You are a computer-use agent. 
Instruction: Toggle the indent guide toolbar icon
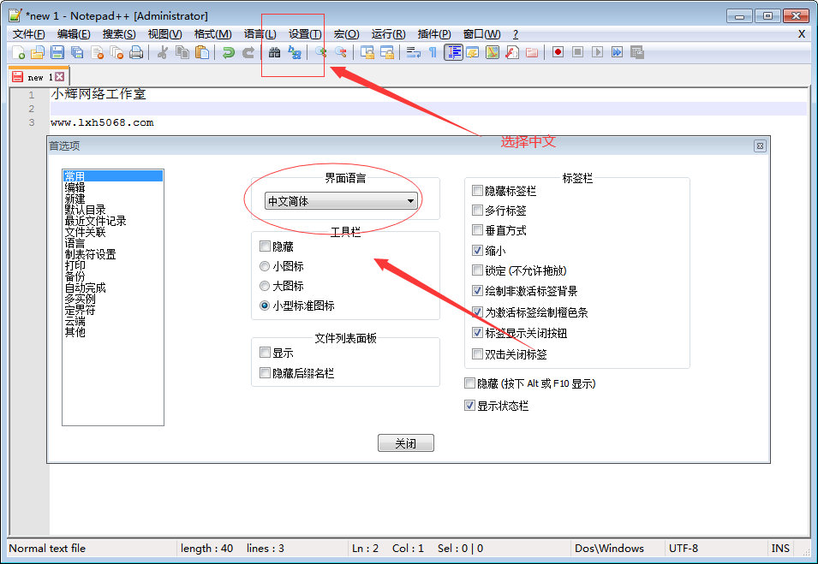tap(453, 52)
